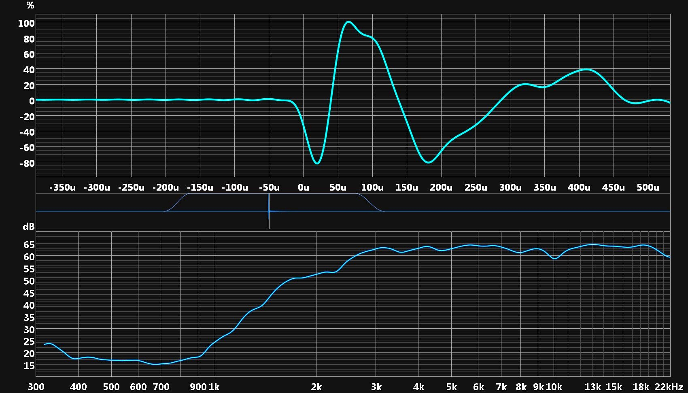Image resolution: width=688 pixels, height=393 pixels.
Task: Click the '100u' time axis label
Action: pyautogui.click(x=372, y=187)
